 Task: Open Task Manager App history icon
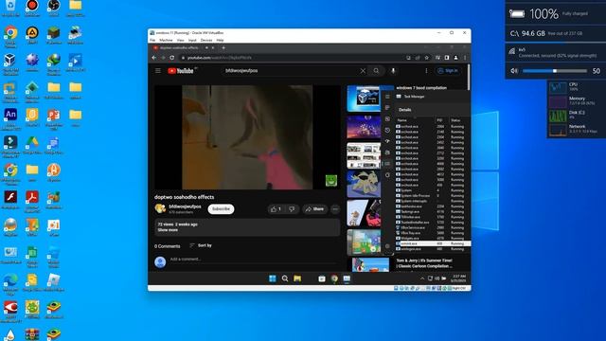coord(387,131)
